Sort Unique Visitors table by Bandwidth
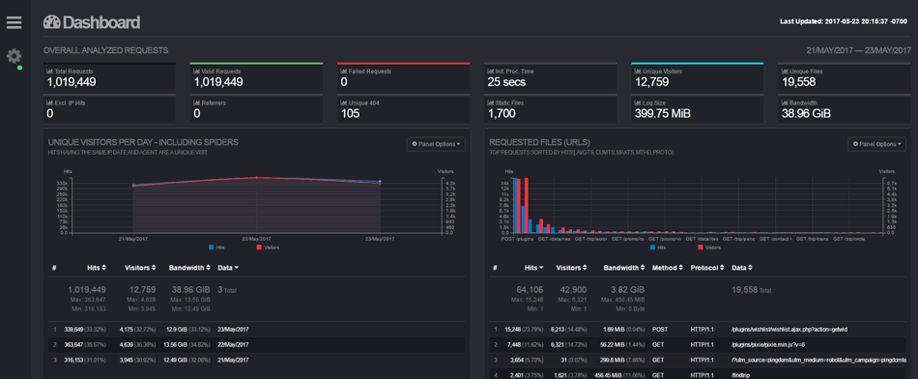918x379 pixels. point(189,268)
